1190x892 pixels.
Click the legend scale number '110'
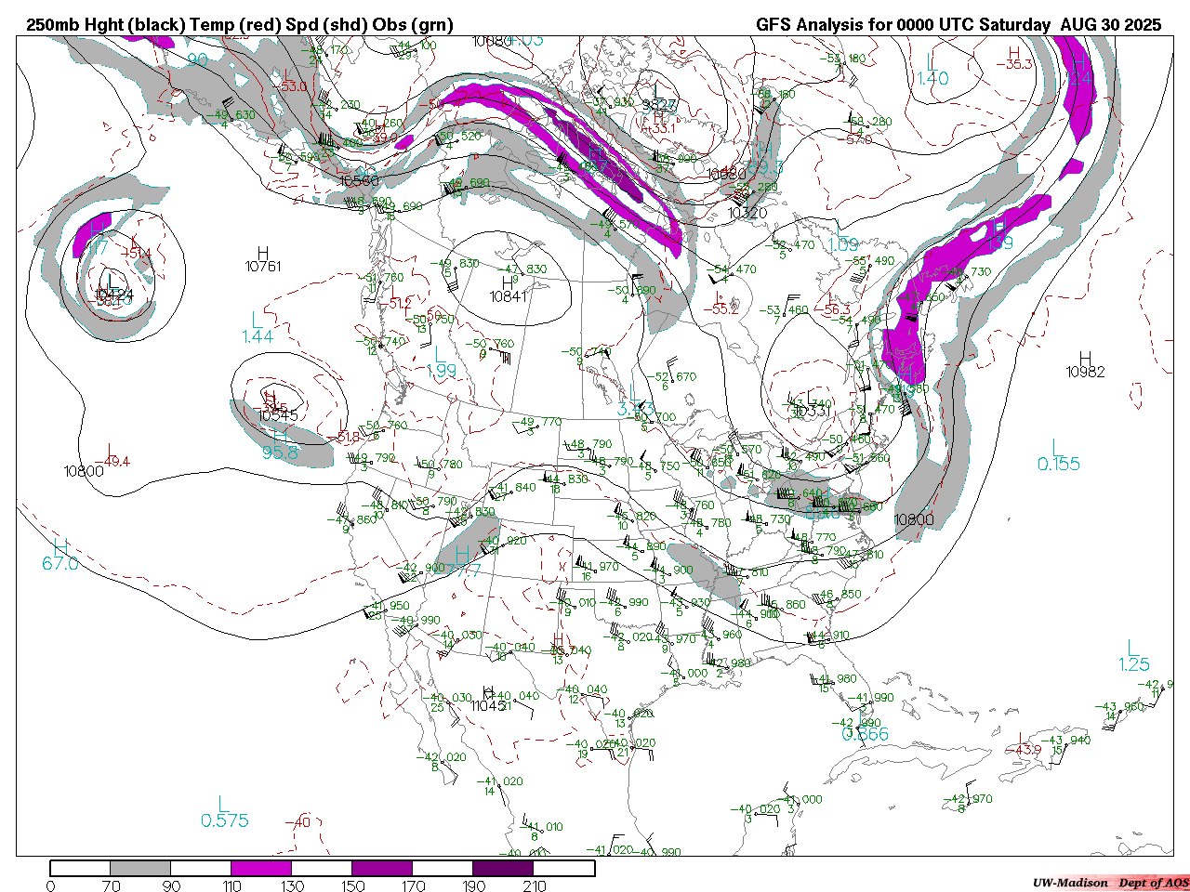pos(231,885)
